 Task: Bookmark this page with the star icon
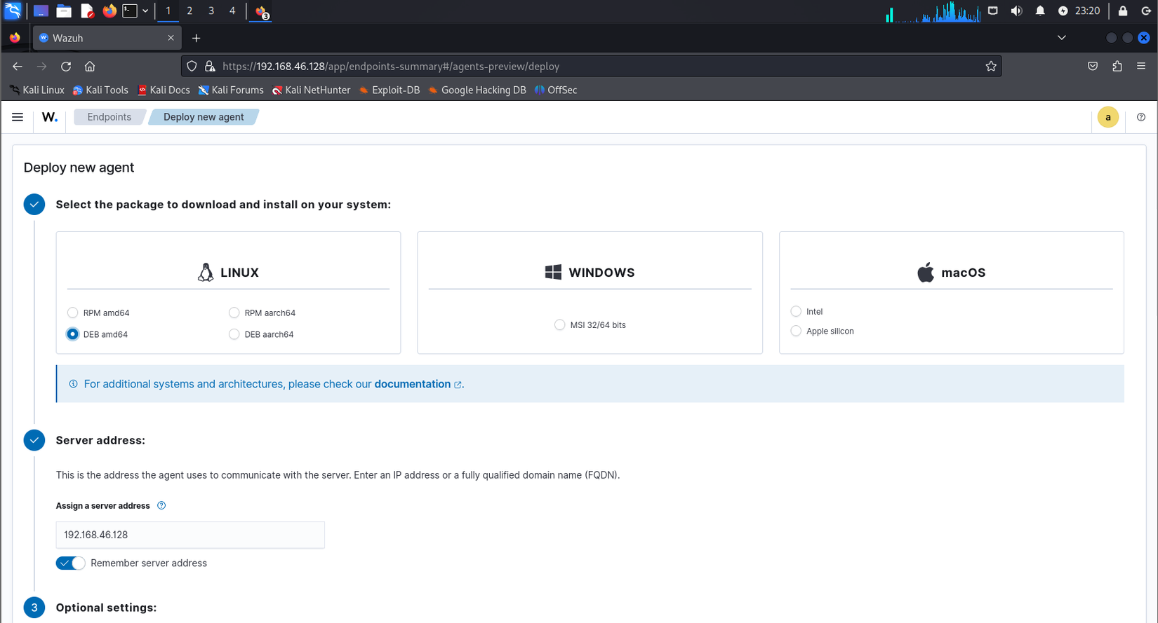[x=991, y=66]
